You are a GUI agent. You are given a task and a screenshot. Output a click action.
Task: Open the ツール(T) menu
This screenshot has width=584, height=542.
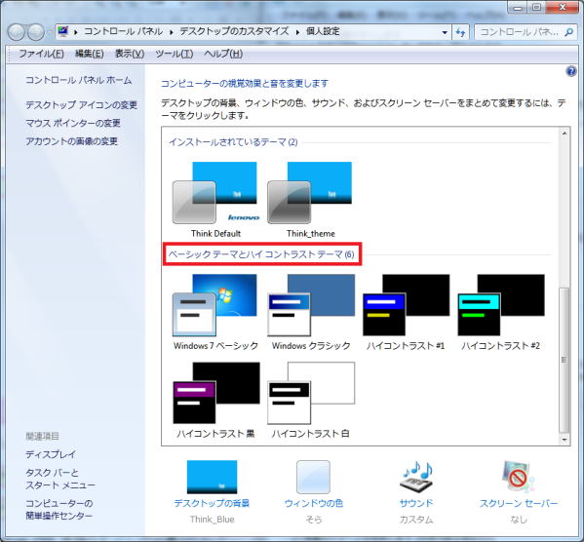[x=175, y=54]
